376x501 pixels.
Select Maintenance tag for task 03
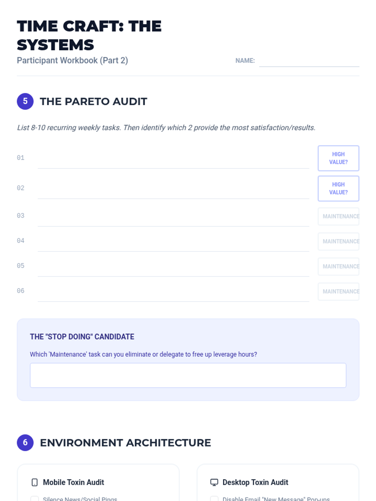pos(338,216)
